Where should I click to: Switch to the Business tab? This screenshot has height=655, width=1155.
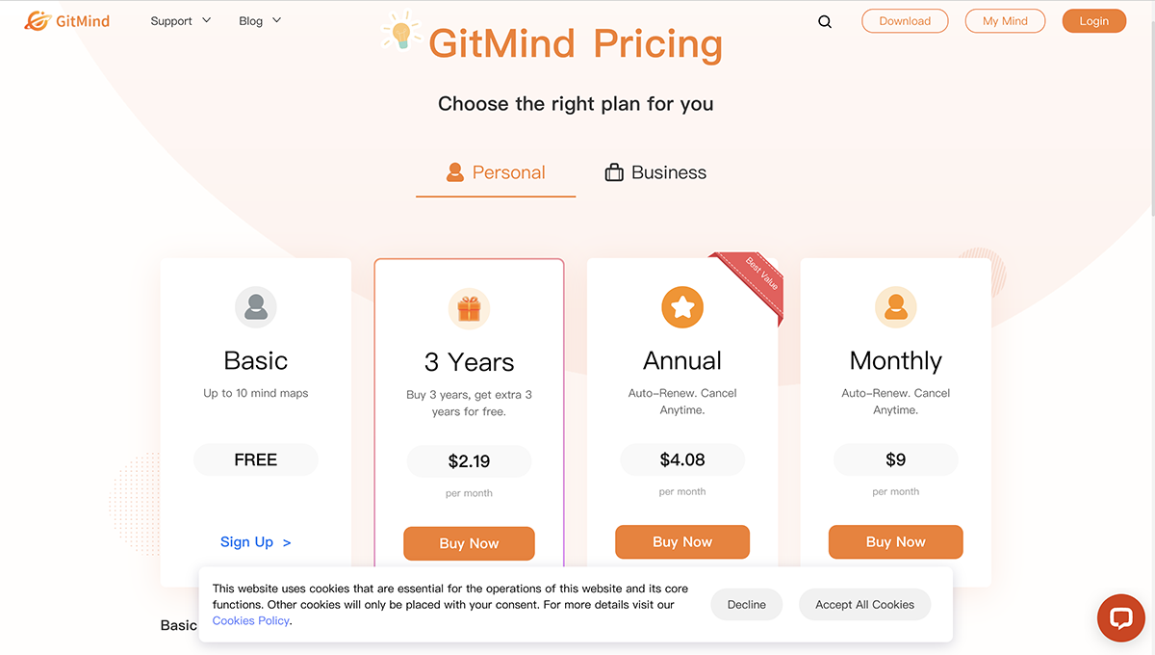point(668,172)
